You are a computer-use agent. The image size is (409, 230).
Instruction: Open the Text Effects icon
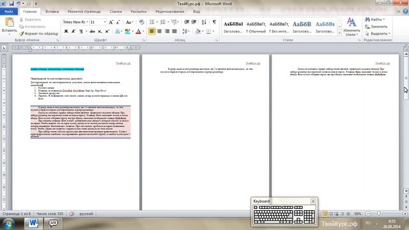(118, 31)
